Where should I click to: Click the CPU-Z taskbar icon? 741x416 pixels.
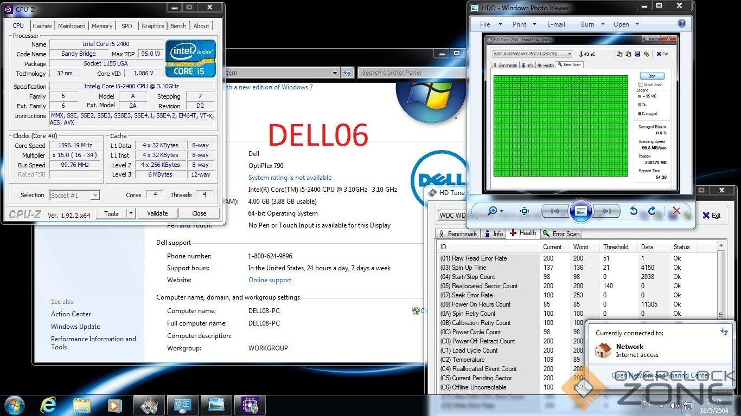249,405
